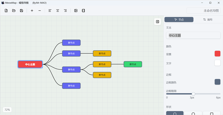Choose the circle node shape
The height and width of the screenshot is (115, 223).
pos(193,113)
